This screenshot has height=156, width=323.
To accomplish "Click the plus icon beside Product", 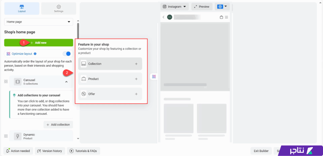I will point(136,79).
